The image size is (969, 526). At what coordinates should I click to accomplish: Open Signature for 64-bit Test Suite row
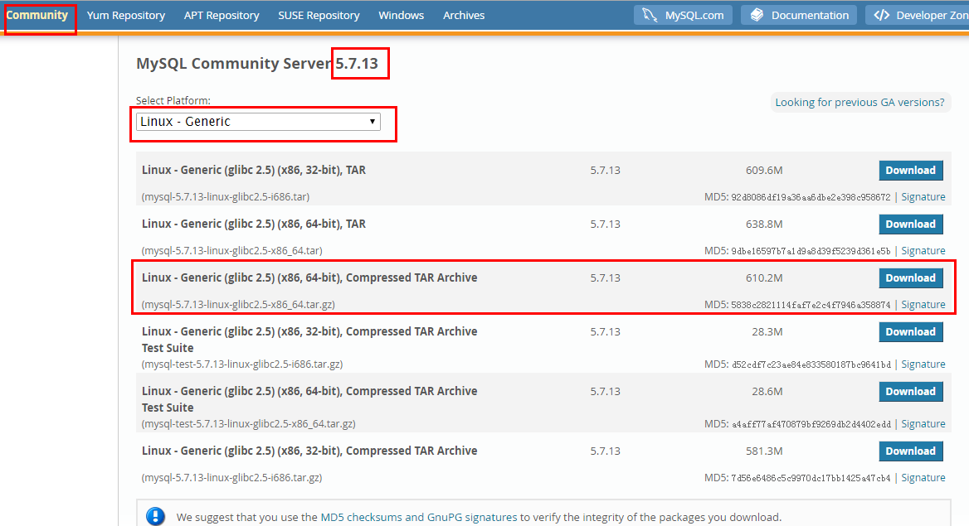coord(923,424)
